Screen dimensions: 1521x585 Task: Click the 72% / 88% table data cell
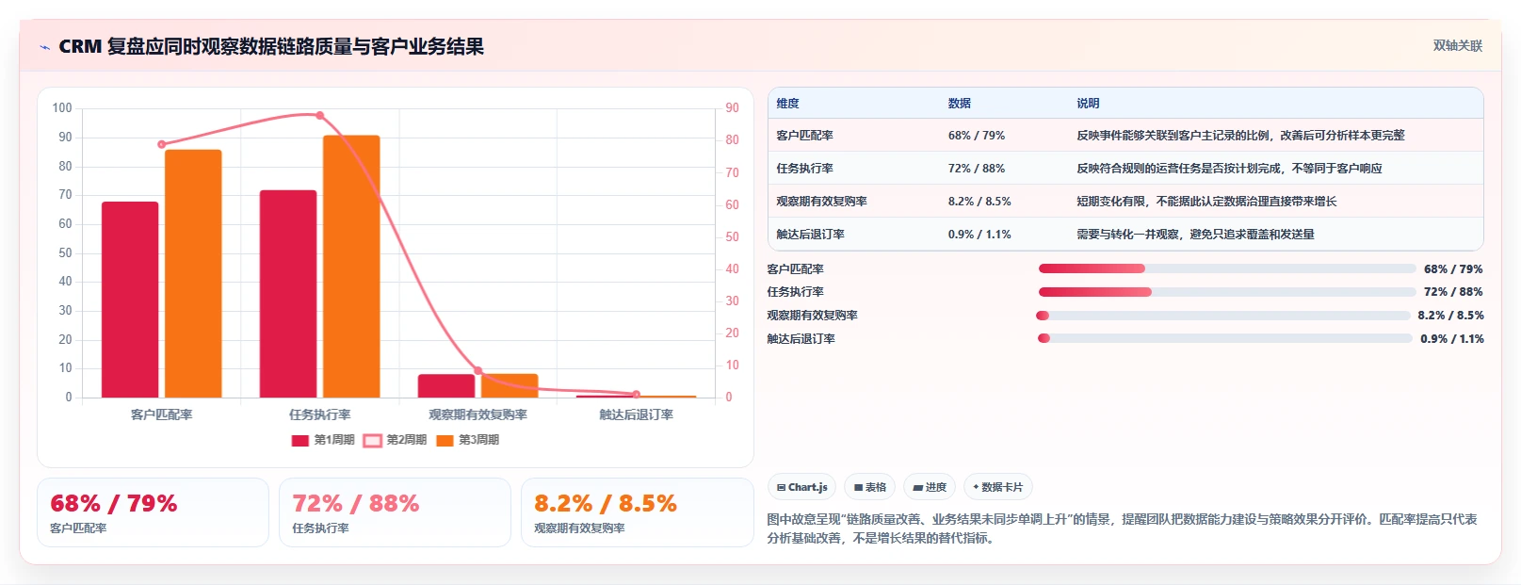[976, 169]
